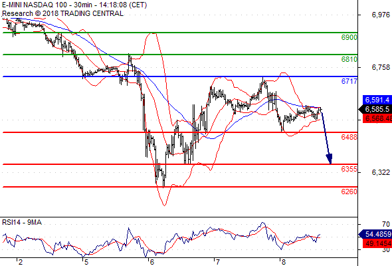The image size is (392, 266).
Task: Click date label 5 on time axis
Action: (x=86, y=262)
